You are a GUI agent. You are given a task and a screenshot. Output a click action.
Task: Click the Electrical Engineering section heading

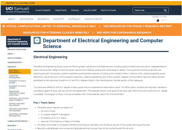click(x=50, y=57)
